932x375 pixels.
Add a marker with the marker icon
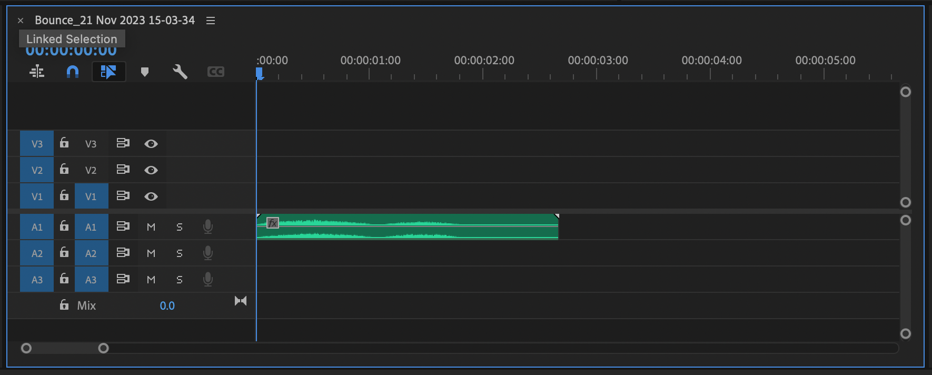pos(145,72)
